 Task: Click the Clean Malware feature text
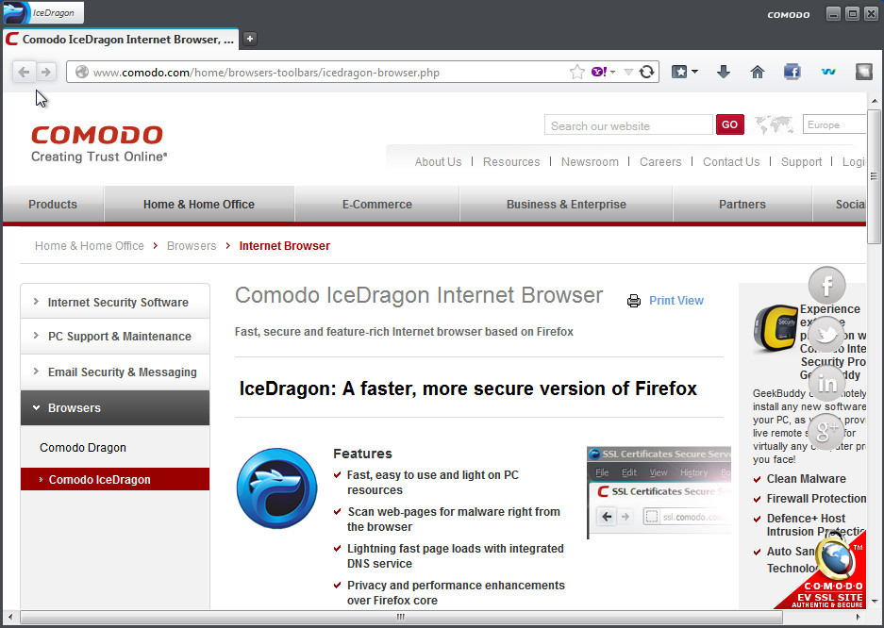pyautogui.click(x=807, y=479)
